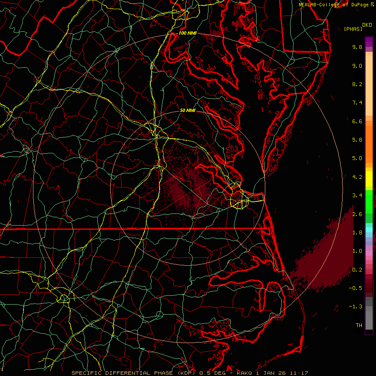Click the peach segment of the color bar
Image resolution: width=376 pixels, height=376 pixels.
click(369, 86)
